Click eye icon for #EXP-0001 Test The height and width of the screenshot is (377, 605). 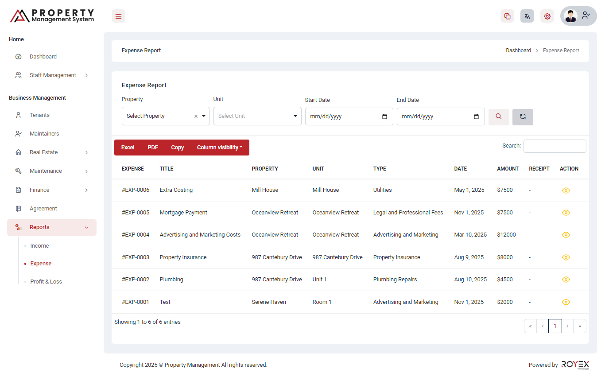[x=566, y=302]
